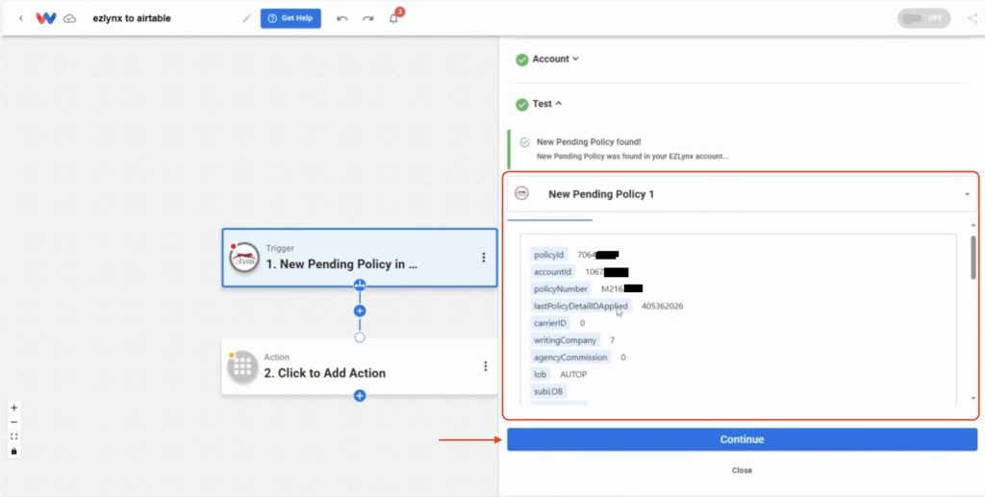Click the subLOB field label
985x497 pixels.
point(548,391)
